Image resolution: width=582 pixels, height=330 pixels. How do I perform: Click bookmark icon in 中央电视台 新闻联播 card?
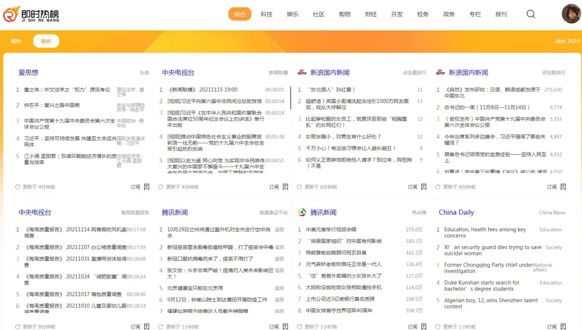click(285, 187)
